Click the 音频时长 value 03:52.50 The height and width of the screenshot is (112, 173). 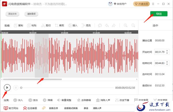[x=160, y=85]
